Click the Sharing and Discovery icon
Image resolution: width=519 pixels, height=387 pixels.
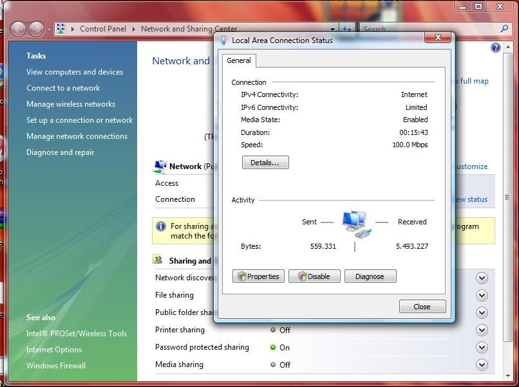(x=158, y=260)
